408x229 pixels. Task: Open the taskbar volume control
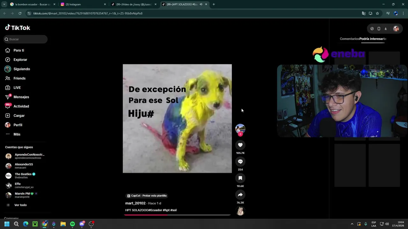[x=387, y=224]
